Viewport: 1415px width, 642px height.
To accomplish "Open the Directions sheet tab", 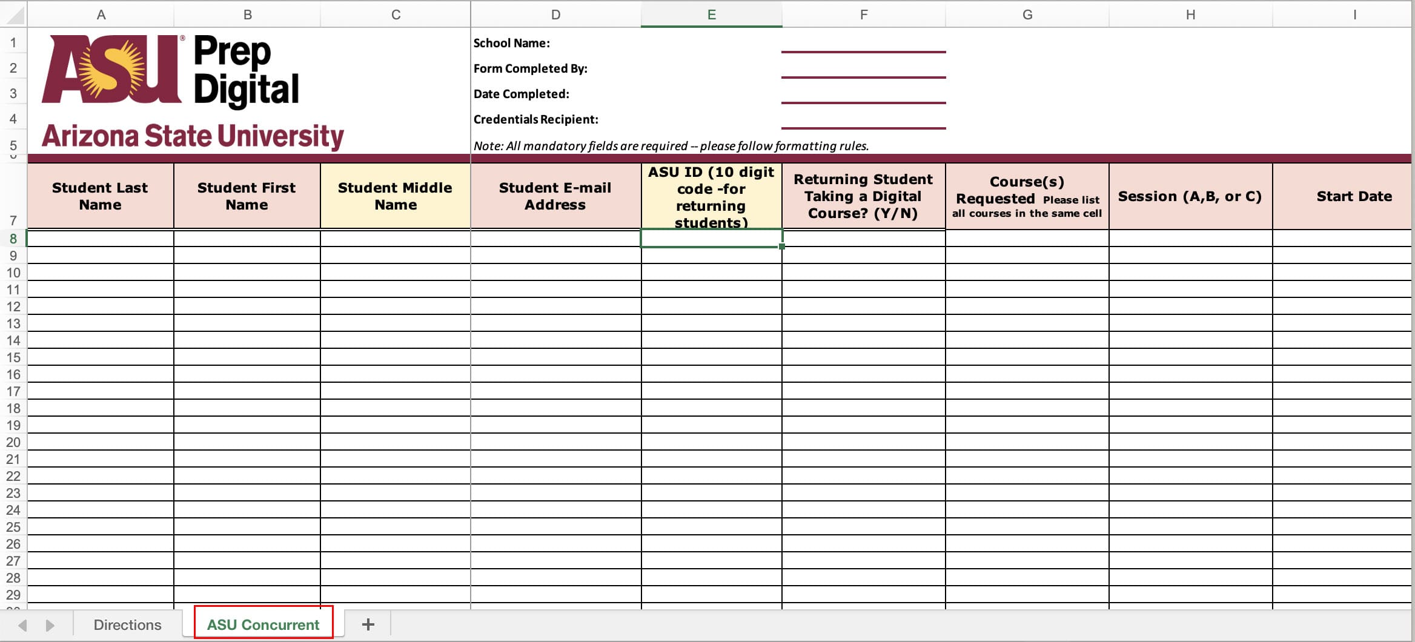I will pos(127,624).
